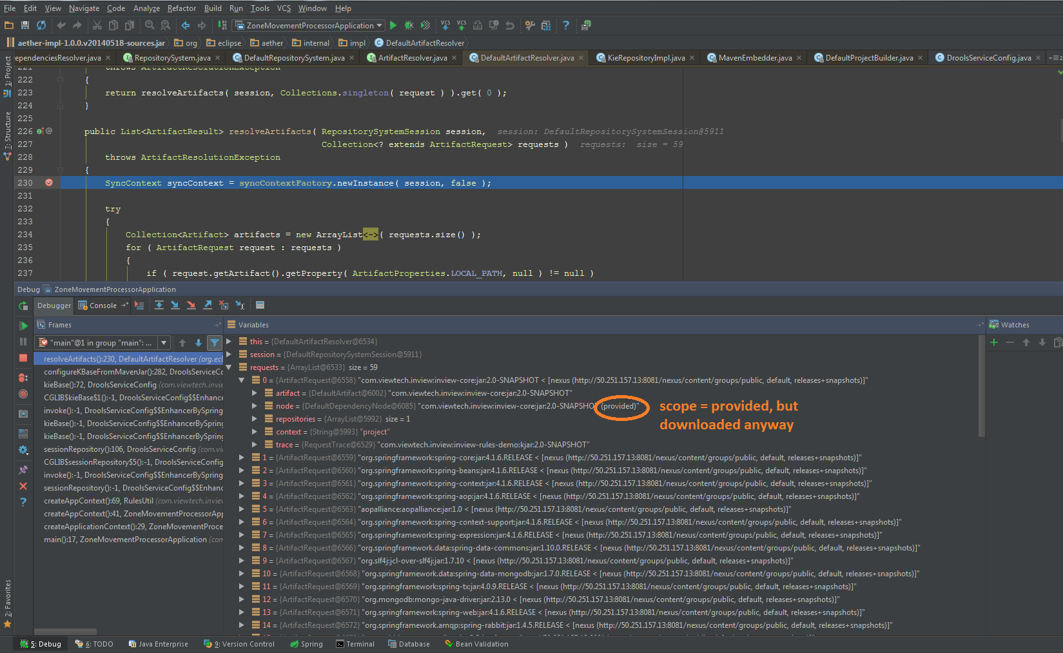
Task: Resume the program with the green play icon
Action: point(23,326)
